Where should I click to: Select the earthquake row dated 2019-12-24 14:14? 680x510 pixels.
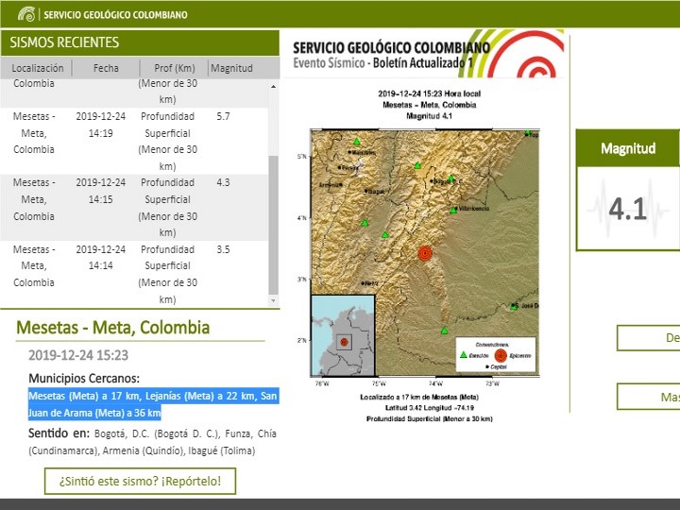pyautogui.click(x=134, y=274)
